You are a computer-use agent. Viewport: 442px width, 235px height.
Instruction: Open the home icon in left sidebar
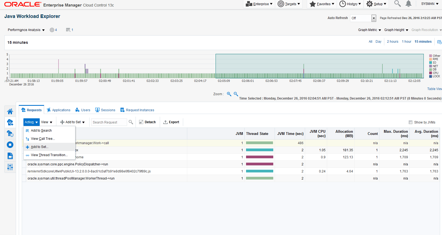pyautogui.click(x=10, y=112)
